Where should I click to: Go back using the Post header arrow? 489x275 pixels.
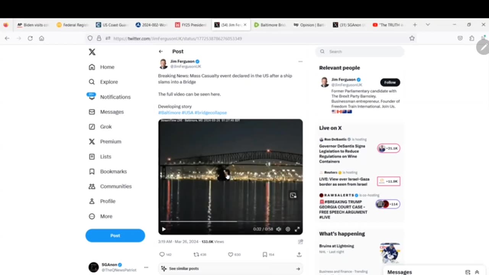pos(161,51)
